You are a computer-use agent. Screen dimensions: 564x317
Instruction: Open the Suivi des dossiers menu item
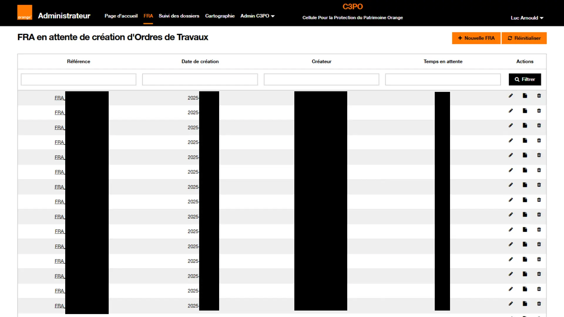pos(179,16)
